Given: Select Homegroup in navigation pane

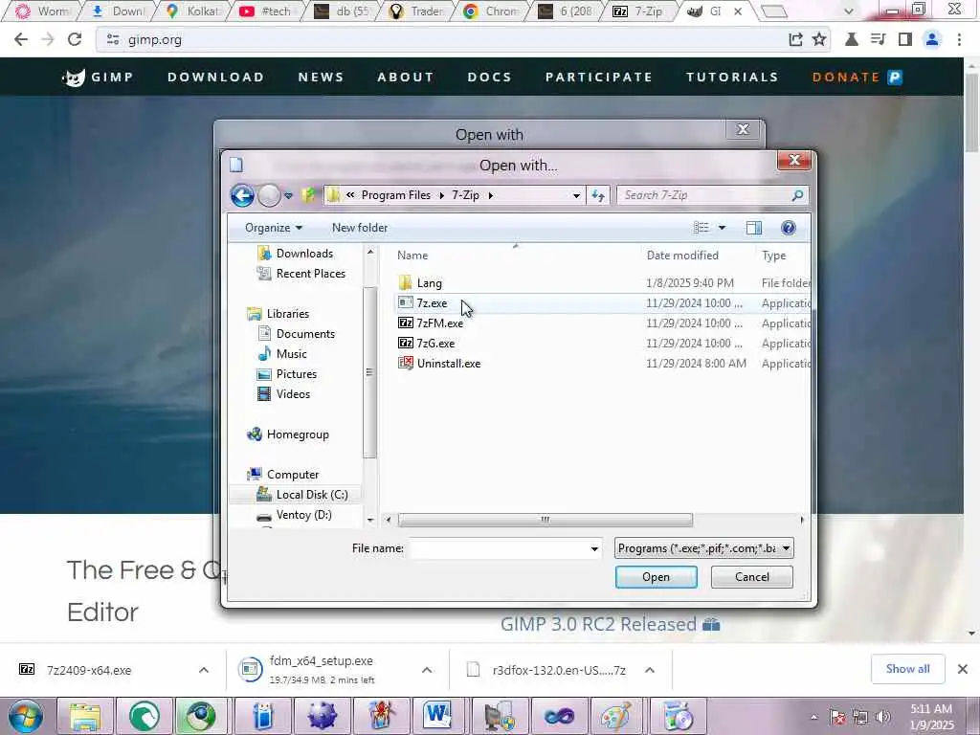Looking at the screenshot, I should coord(289,434).
